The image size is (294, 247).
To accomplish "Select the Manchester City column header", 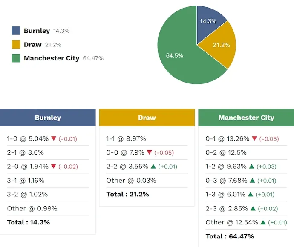I will (246, 118).
